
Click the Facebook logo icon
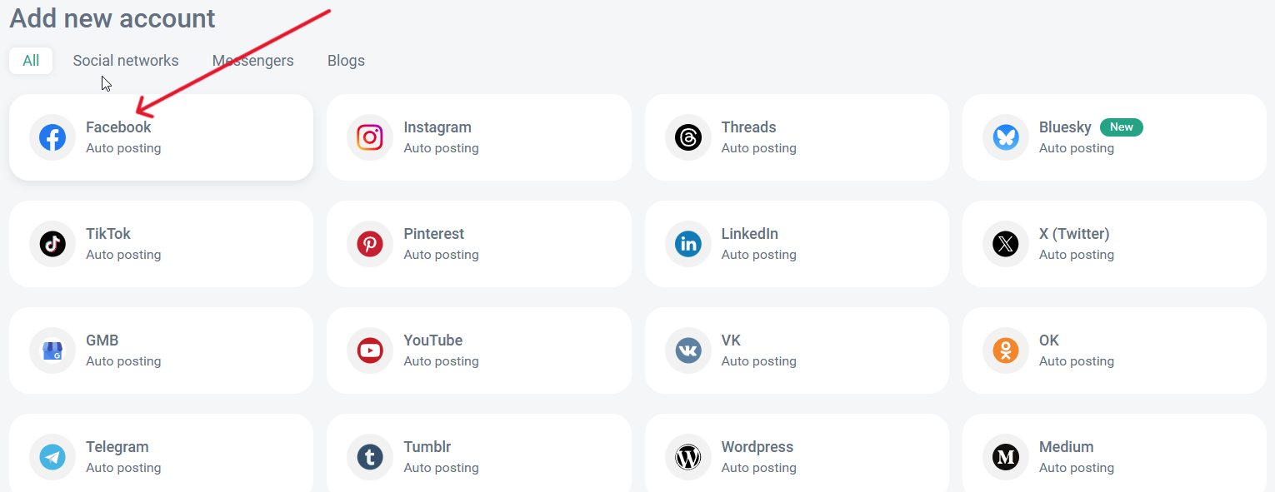(52, 137)
